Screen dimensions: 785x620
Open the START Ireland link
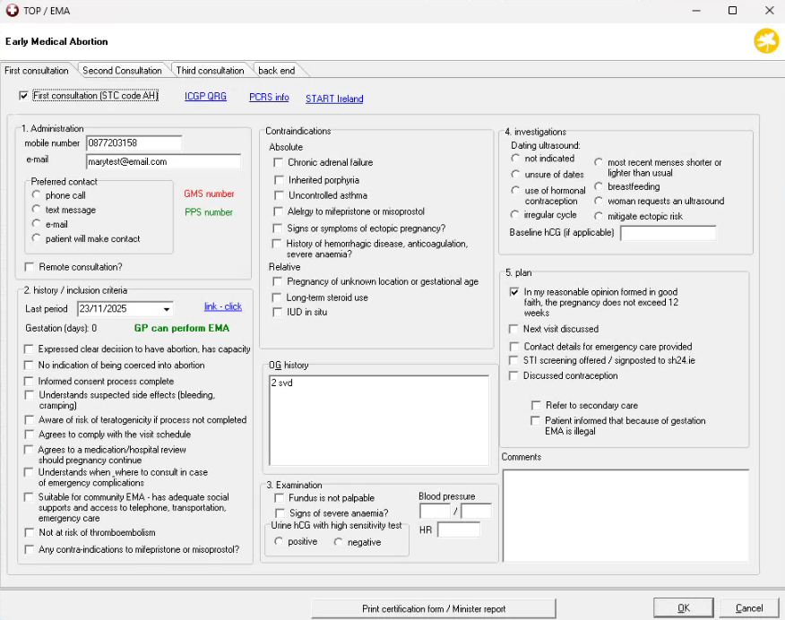[x=334, y=99]
